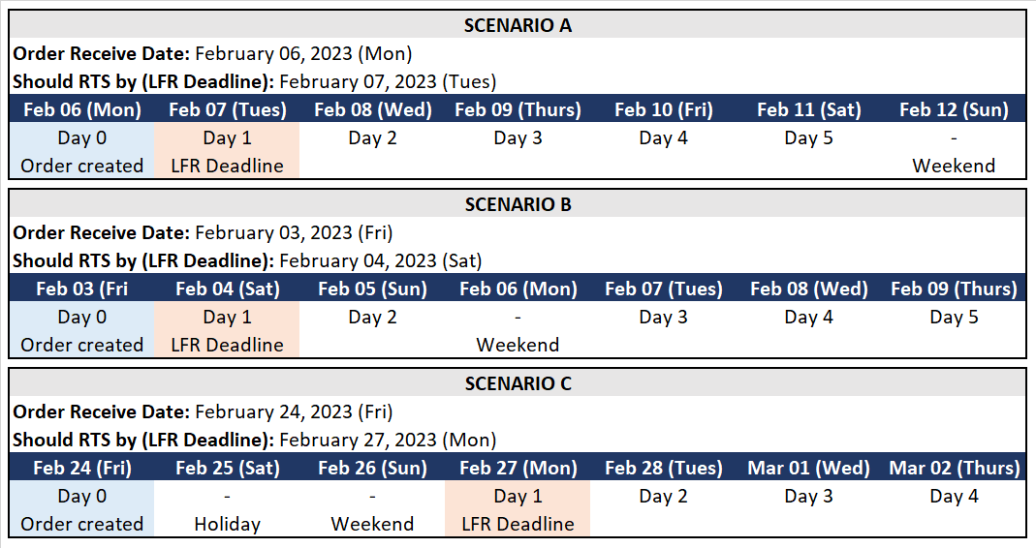Click the Order Receive Date February 06 row
The image size is (1036, 548).
click(518, 53)
